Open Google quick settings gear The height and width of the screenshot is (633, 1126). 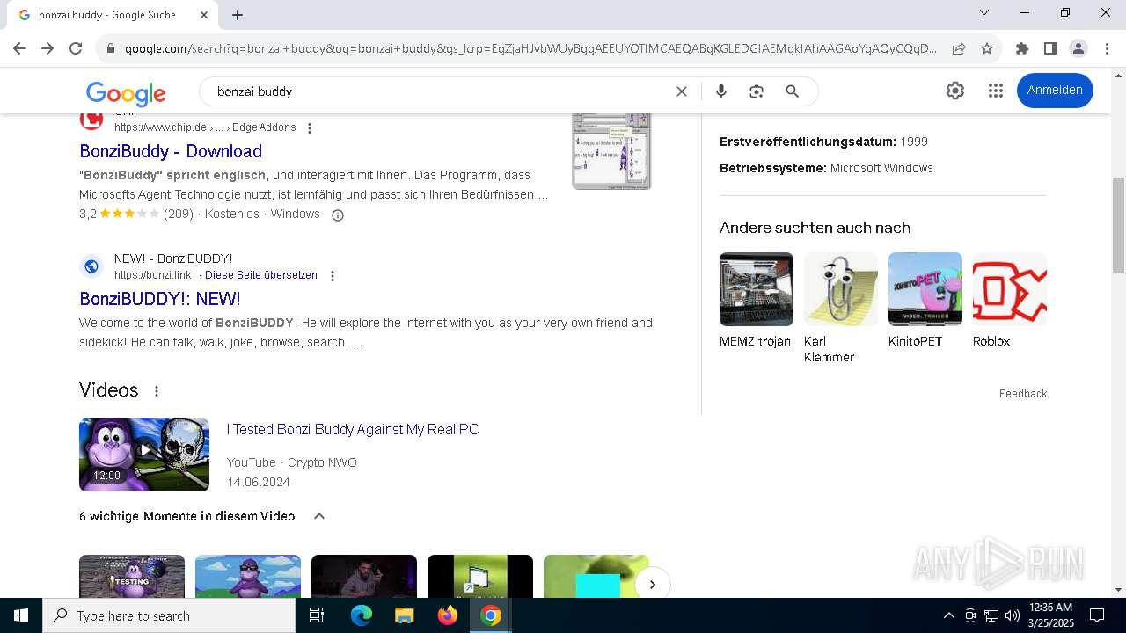955,91
